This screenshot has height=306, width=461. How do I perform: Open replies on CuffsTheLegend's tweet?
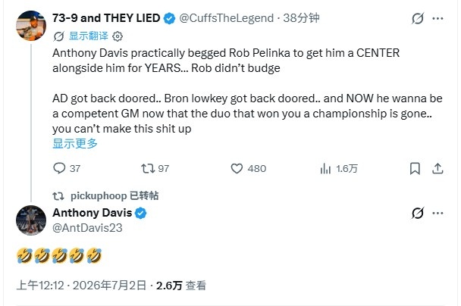(x=67, y=169)
